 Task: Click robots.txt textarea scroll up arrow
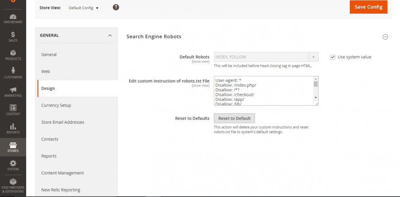tap(315, 79)
